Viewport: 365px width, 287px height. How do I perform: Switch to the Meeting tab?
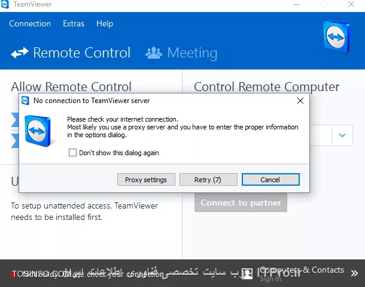[x=181, y=53]
